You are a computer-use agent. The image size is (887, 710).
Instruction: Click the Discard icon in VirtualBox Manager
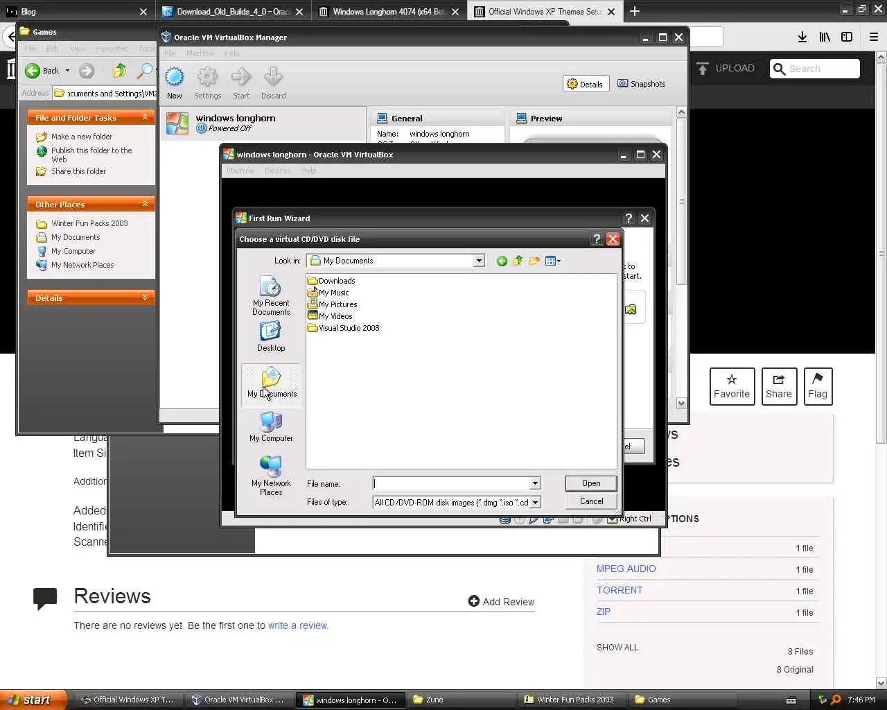pos(273,83)
